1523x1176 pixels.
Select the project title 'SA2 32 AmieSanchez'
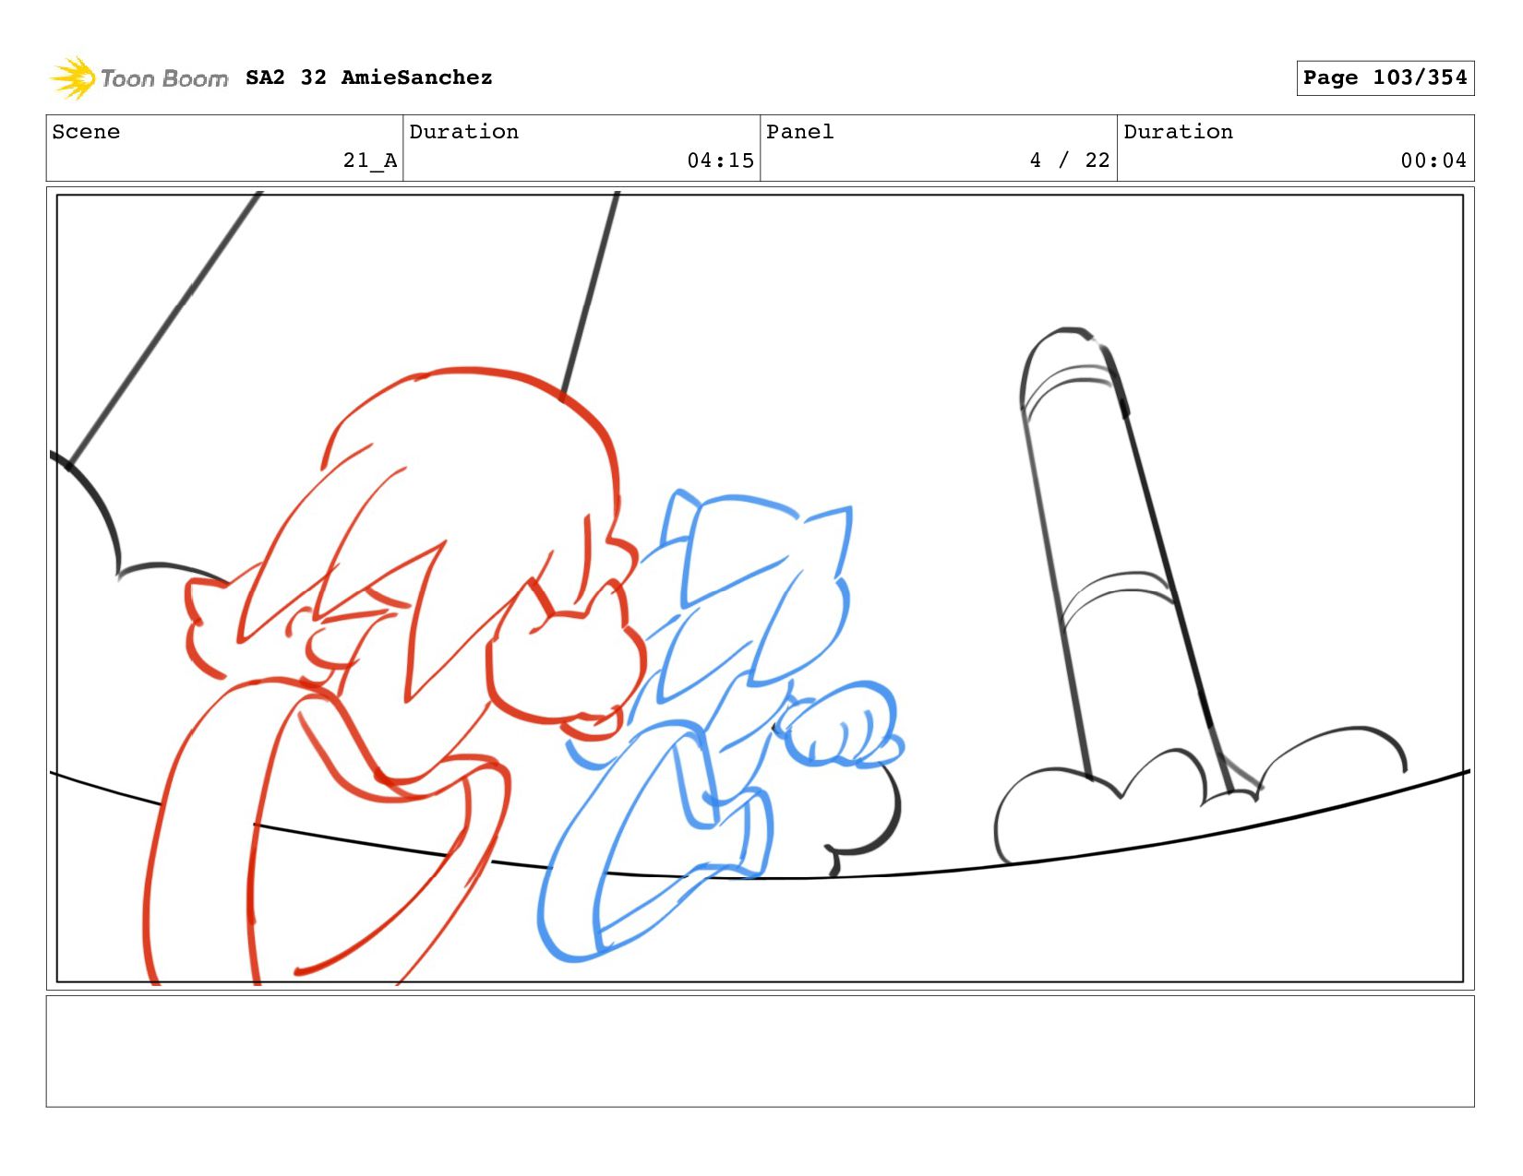point(369,77)
